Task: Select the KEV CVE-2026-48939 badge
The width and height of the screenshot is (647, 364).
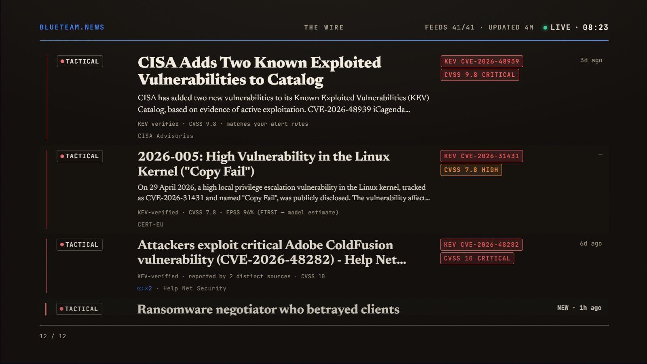Action: click(x=482, y=61)
